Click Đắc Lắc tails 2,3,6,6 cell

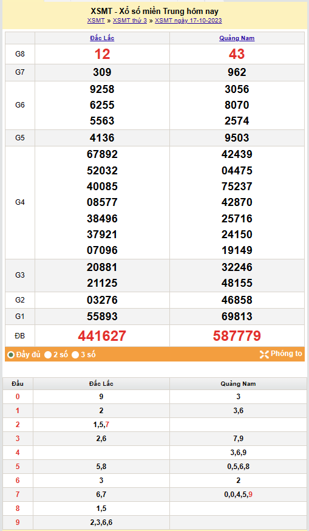point(101,522)
